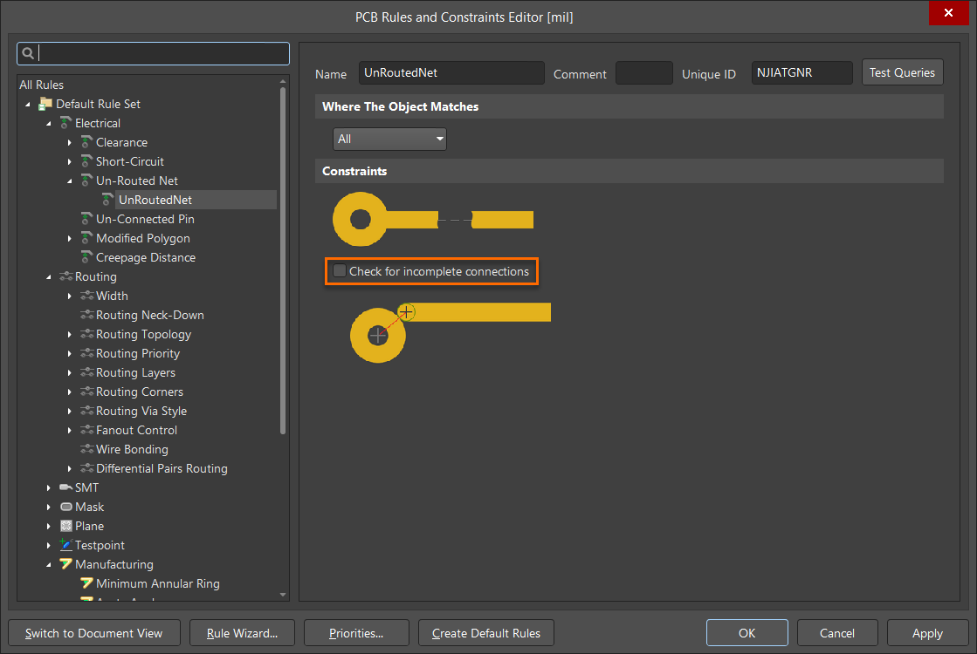Click the Routing Topology icon

coord(86,334)
